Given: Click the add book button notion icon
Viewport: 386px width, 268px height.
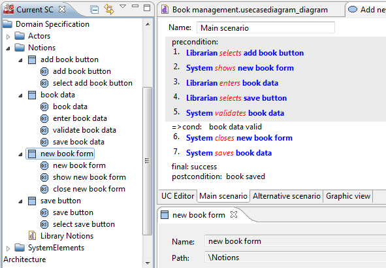Looking at the screenshot, I should tap(32, 59).
